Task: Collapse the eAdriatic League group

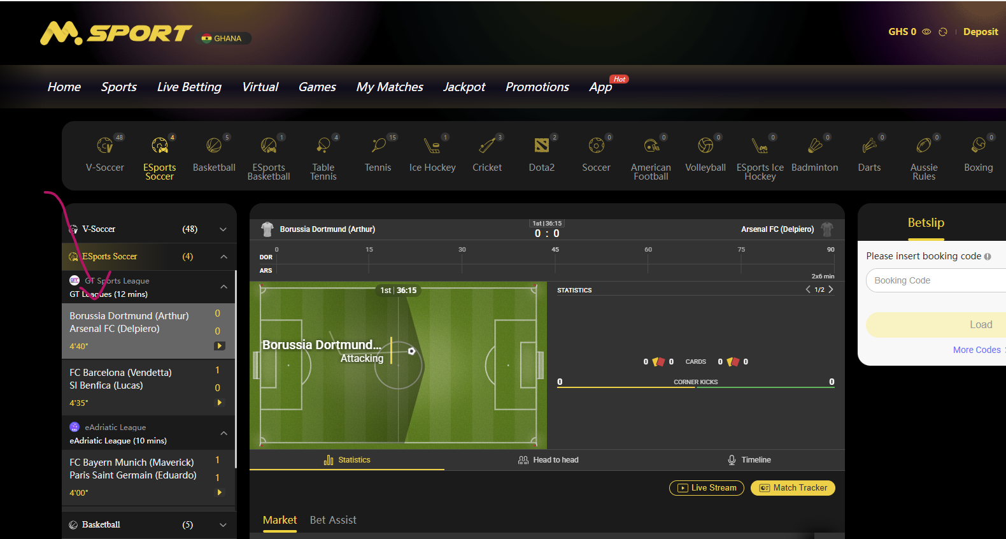Action: point(223,434)
